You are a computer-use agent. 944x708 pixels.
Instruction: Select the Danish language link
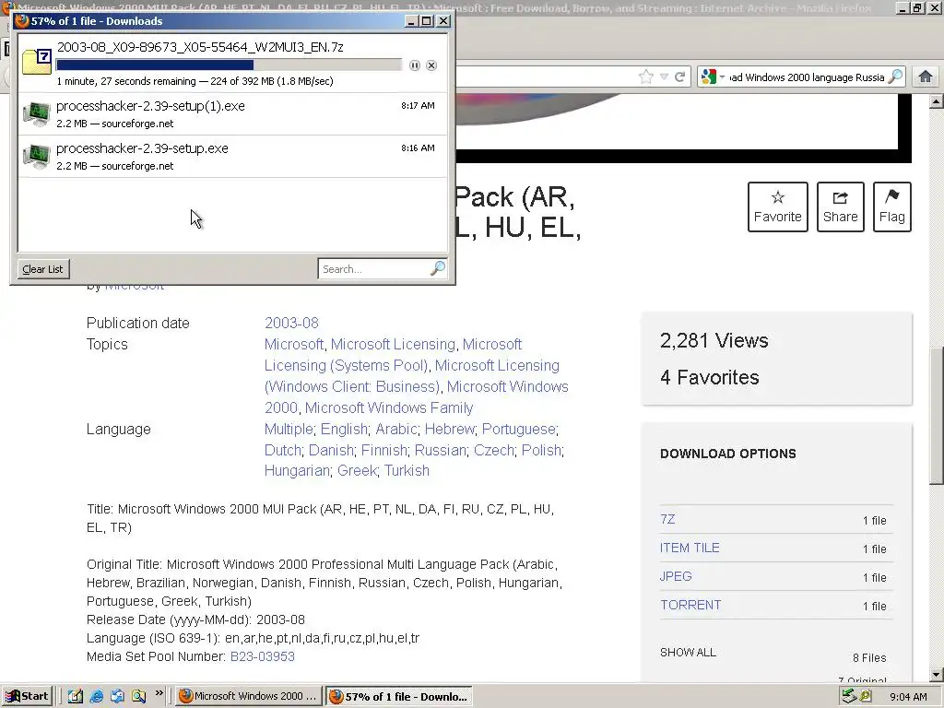(331, 450)
